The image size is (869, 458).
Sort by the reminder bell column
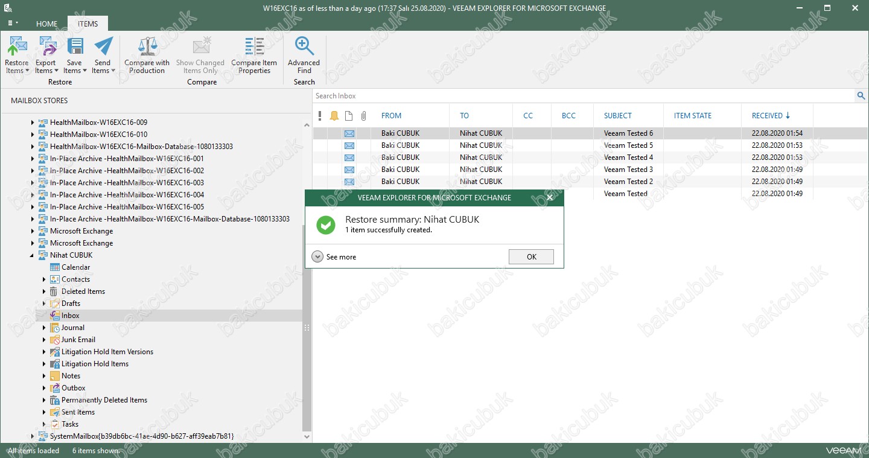click(x=334, y=116)
